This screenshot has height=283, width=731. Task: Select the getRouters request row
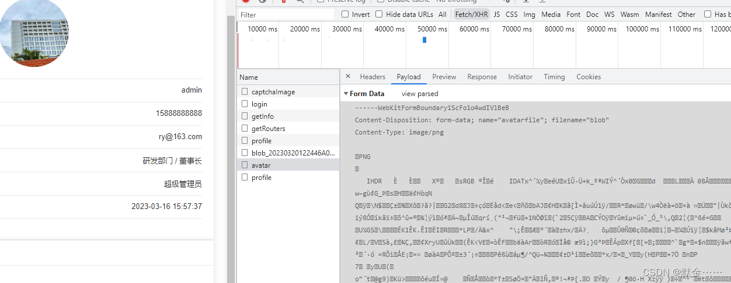pos(288,129)
